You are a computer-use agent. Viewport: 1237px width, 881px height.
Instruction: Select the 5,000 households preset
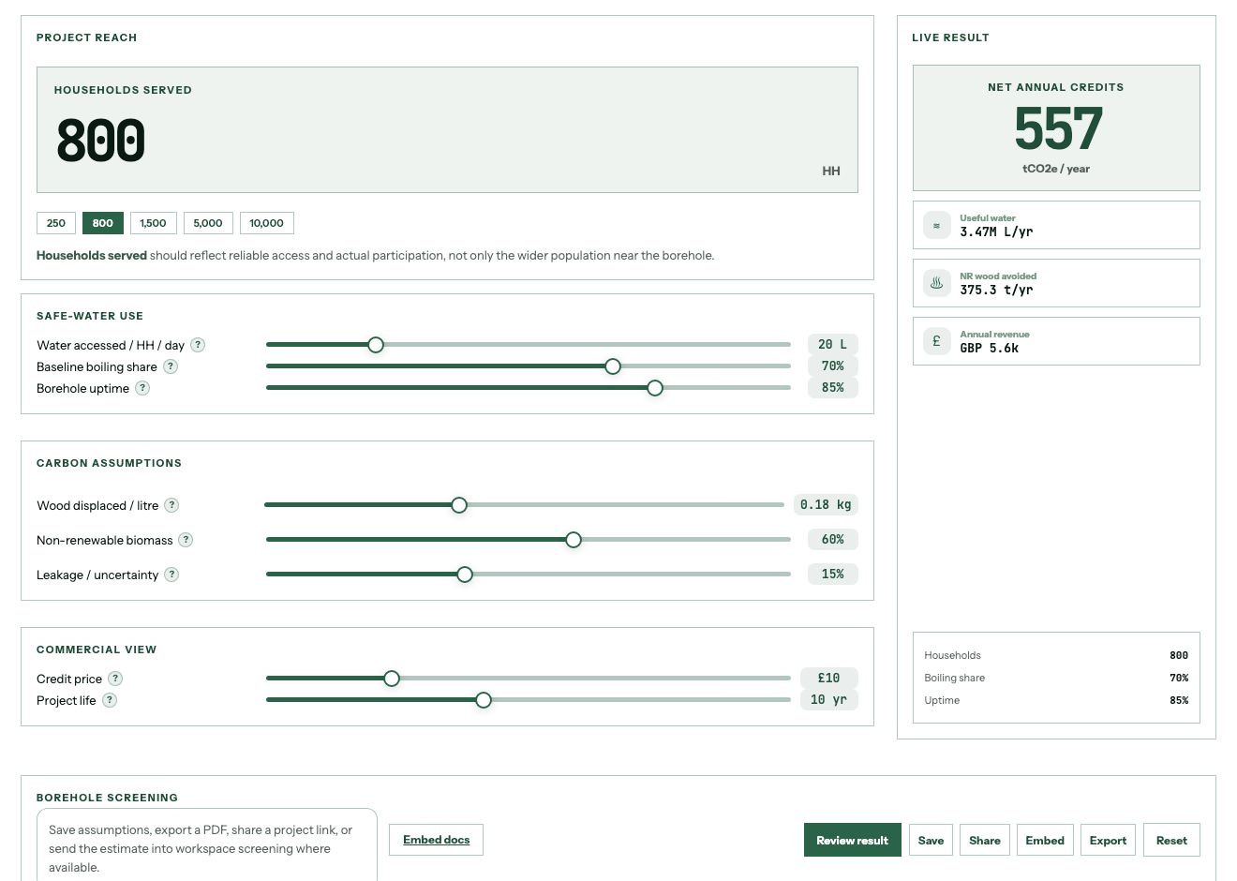pos(208,223)
